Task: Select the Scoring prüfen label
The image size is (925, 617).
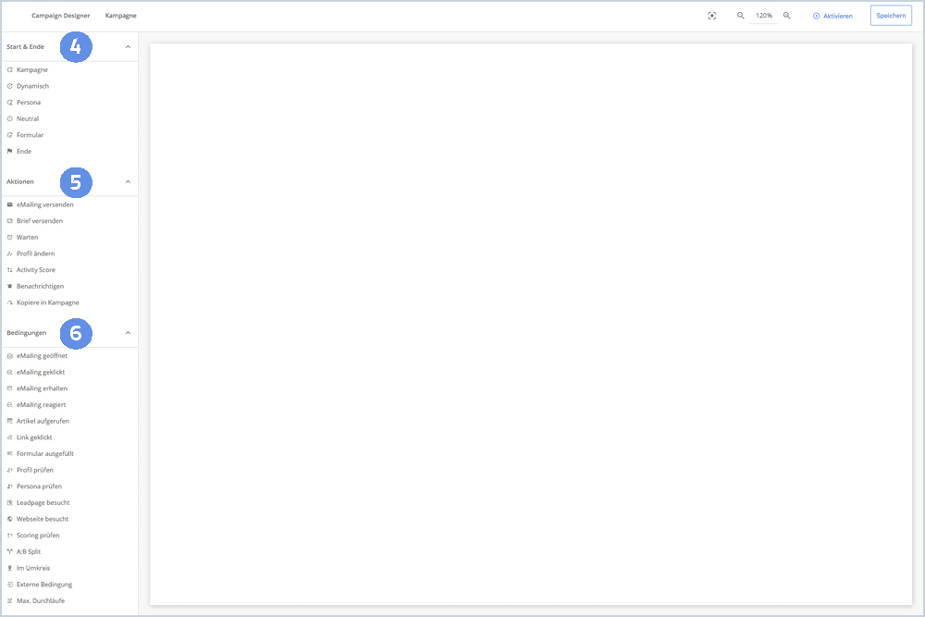Action: tap(38, 536)
